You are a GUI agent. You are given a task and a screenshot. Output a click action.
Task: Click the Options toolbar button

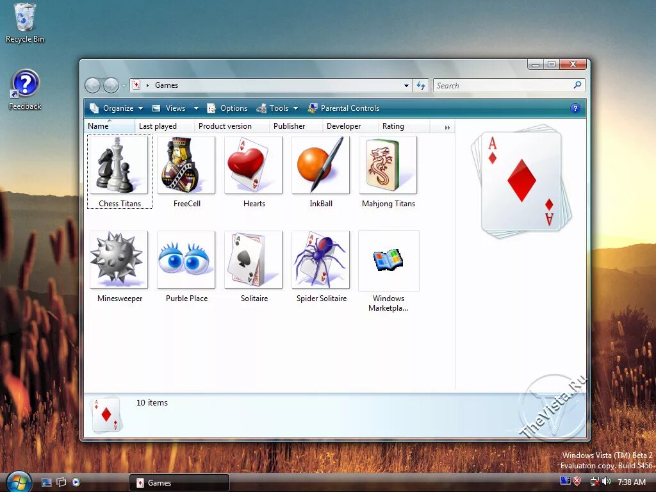pyautogui.click(x=227, y=108)
